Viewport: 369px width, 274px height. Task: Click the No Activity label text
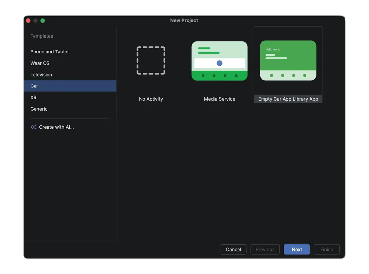[151, 99]
